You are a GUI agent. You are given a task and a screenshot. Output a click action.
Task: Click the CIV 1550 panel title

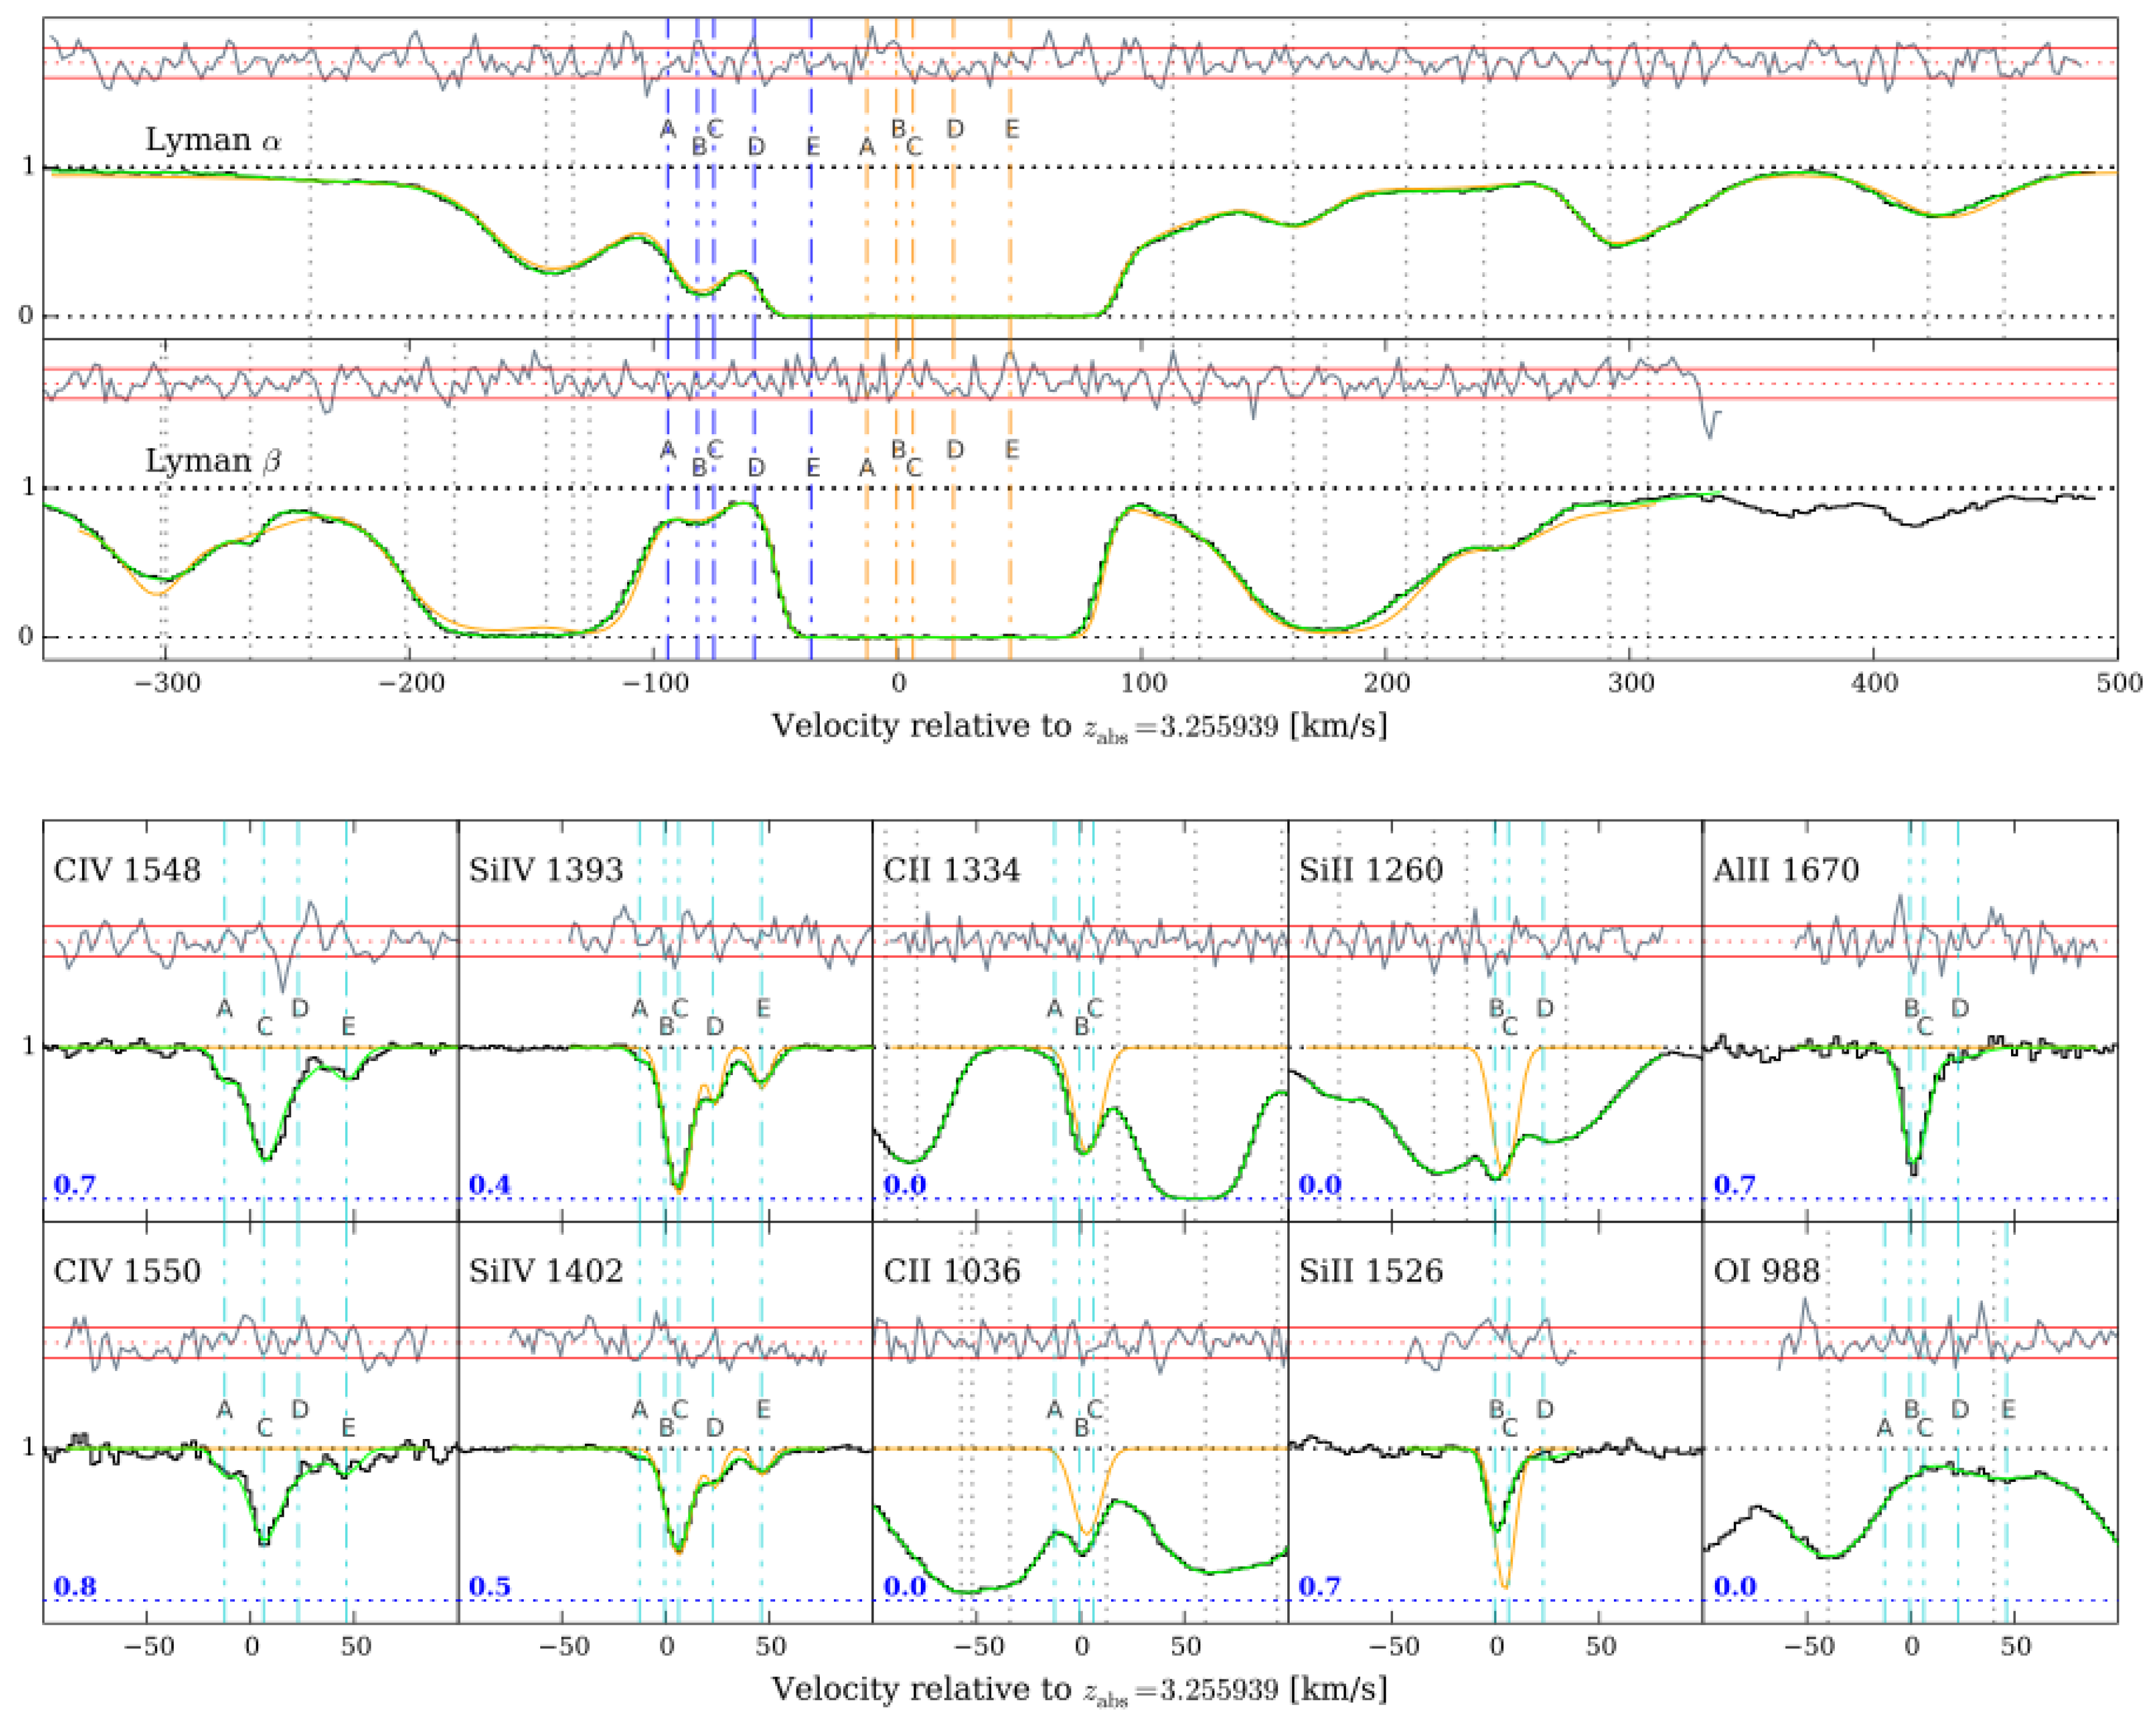(127, 1270)
